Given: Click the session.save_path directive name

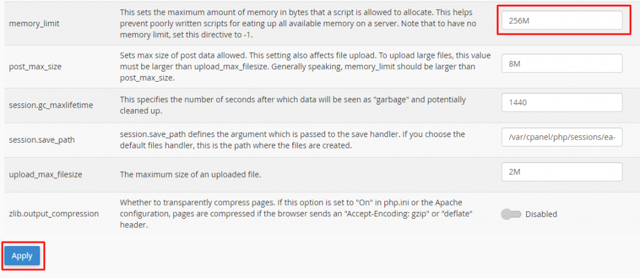Looking at the screenshot, I should (42, 140).
